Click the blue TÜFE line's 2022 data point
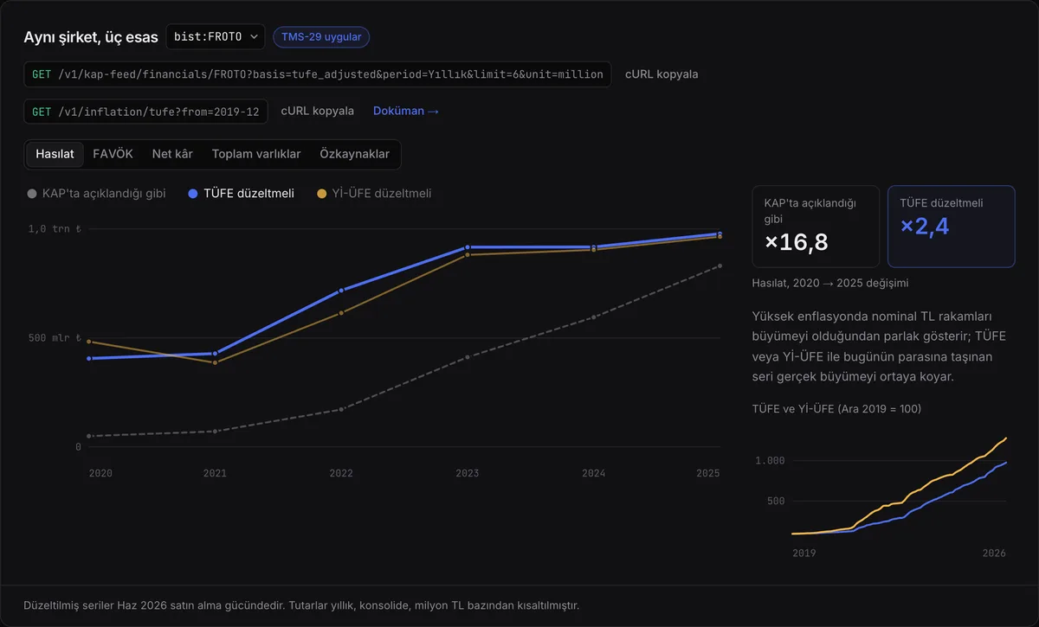The height and width of the screenshot is (627, 1039). coord(341,291)
